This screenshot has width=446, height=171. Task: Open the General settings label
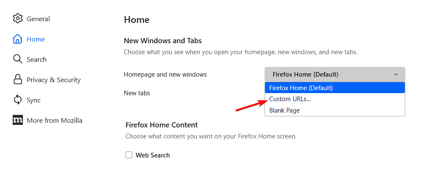tap(38, 19)
